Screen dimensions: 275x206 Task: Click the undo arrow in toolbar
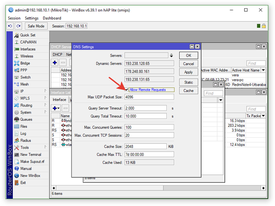[11, 26]
